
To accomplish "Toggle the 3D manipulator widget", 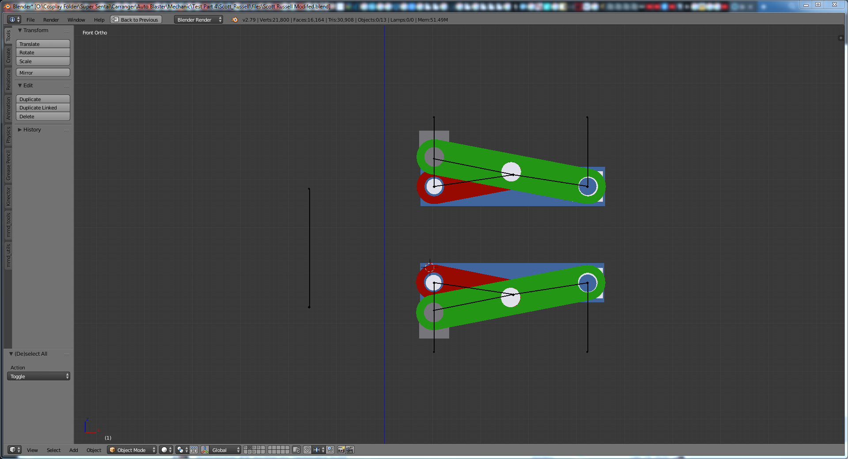I will 205,450.
